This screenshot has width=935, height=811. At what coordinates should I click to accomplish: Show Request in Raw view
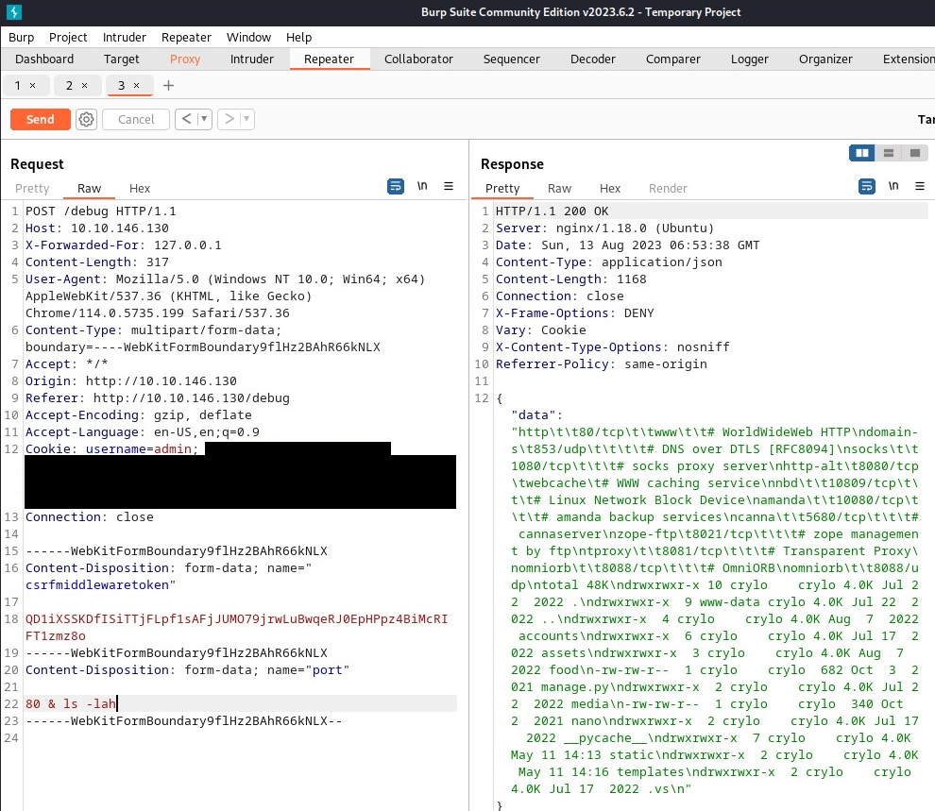click(89, 188)
